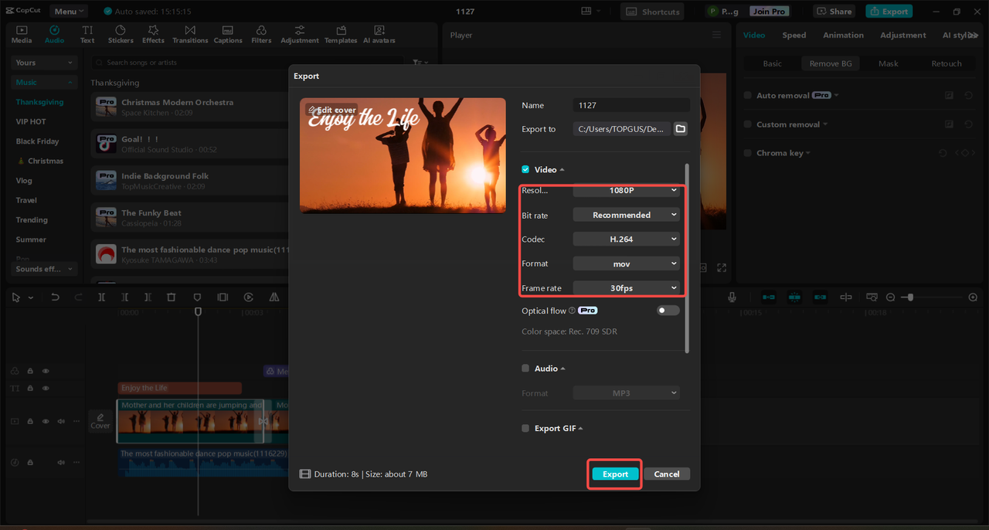The width and height of the screenshot is (989, 530).
Task: Hide the main video track eye icon
Action: [46, 421]
